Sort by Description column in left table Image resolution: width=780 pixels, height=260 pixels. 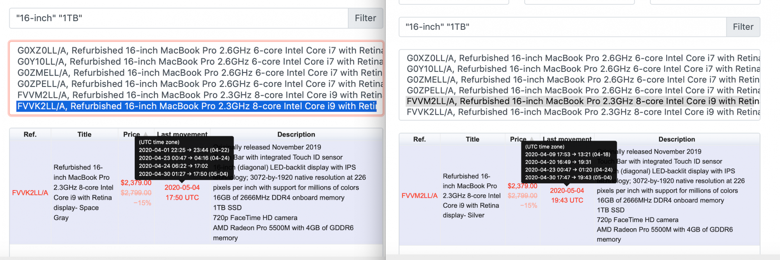(296, 134)
